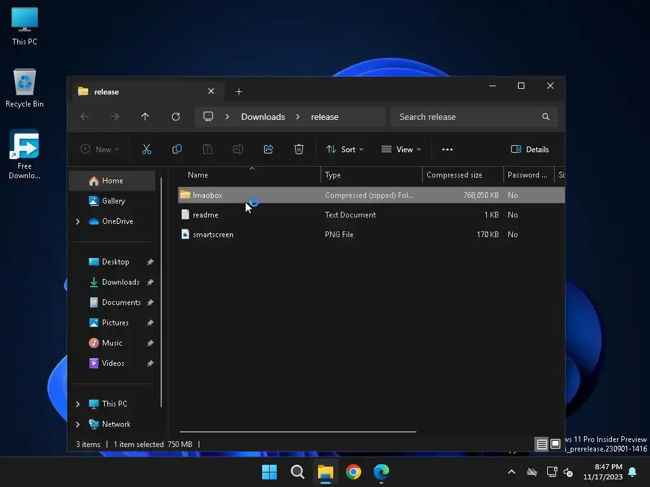Click the PC monitor icon in address bar

pos(208,117)
